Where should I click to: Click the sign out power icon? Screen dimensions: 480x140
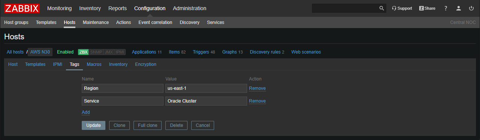click(x=471, y=8)
